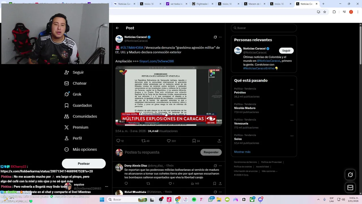Go back with the Post arrow

(117, 28)
